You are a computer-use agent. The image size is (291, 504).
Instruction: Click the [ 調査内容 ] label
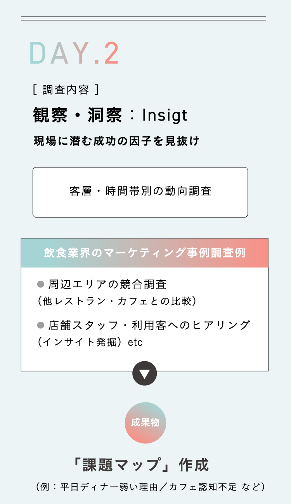pos(66,90)
